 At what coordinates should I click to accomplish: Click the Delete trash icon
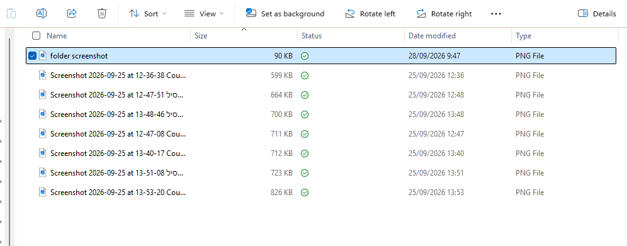102,14
